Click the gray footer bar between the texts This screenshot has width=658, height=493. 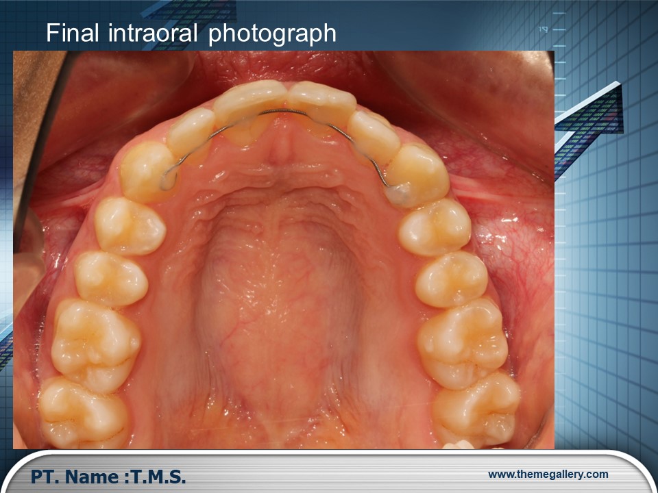coord(336,476)
